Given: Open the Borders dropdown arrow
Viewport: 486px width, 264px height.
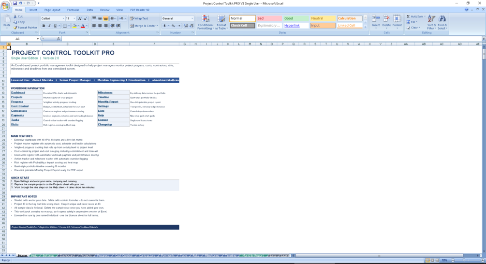Looking at the screenshot, I should tap(69, 26).
